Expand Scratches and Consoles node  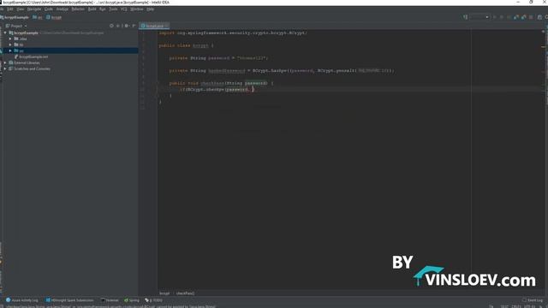5,68
